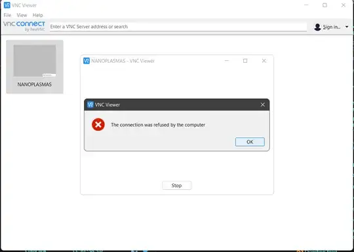Screen dimensions: 354x252
Task: Click Sign in link
Action: click(x=332, y=27)
